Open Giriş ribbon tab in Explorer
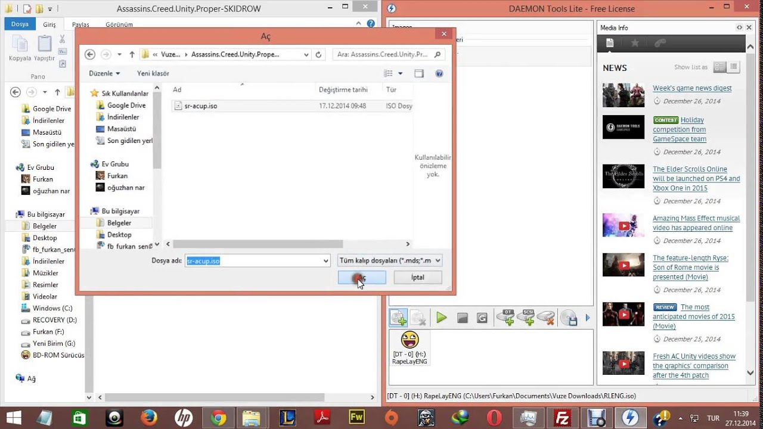 (x=49, y=24)
